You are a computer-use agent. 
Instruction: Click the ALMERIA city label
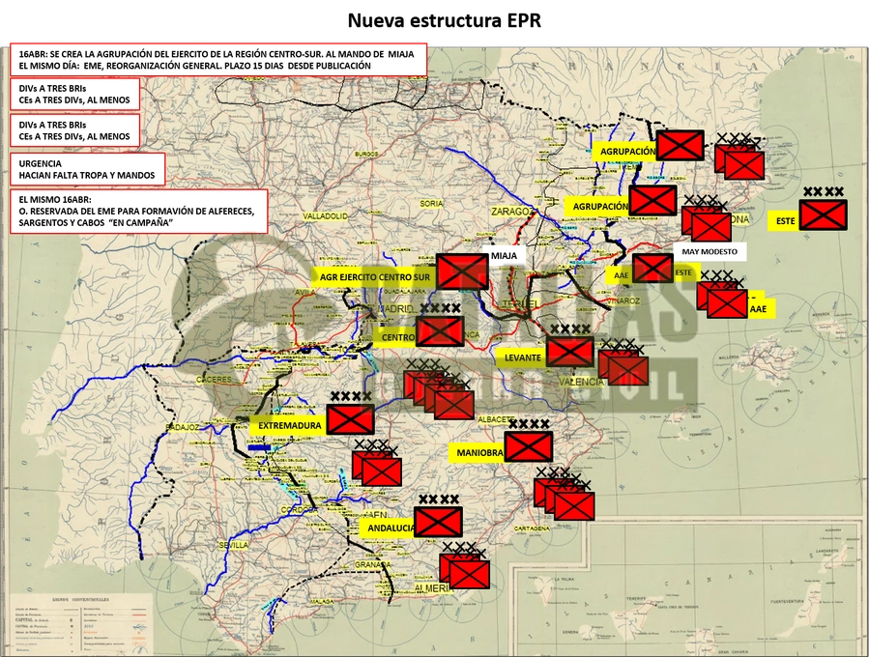(x=432, y=588)
